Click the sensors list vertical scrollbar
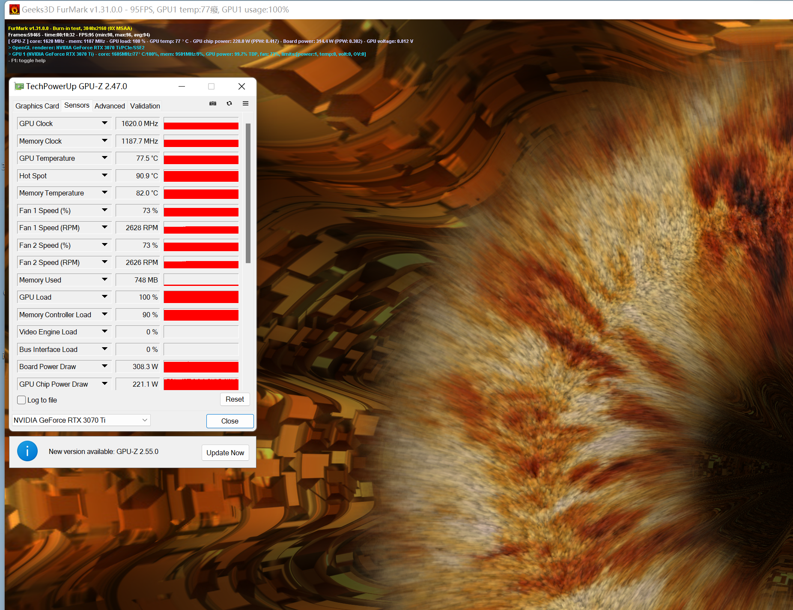Viewport: 793px width, 610px height. click(248, 193)
